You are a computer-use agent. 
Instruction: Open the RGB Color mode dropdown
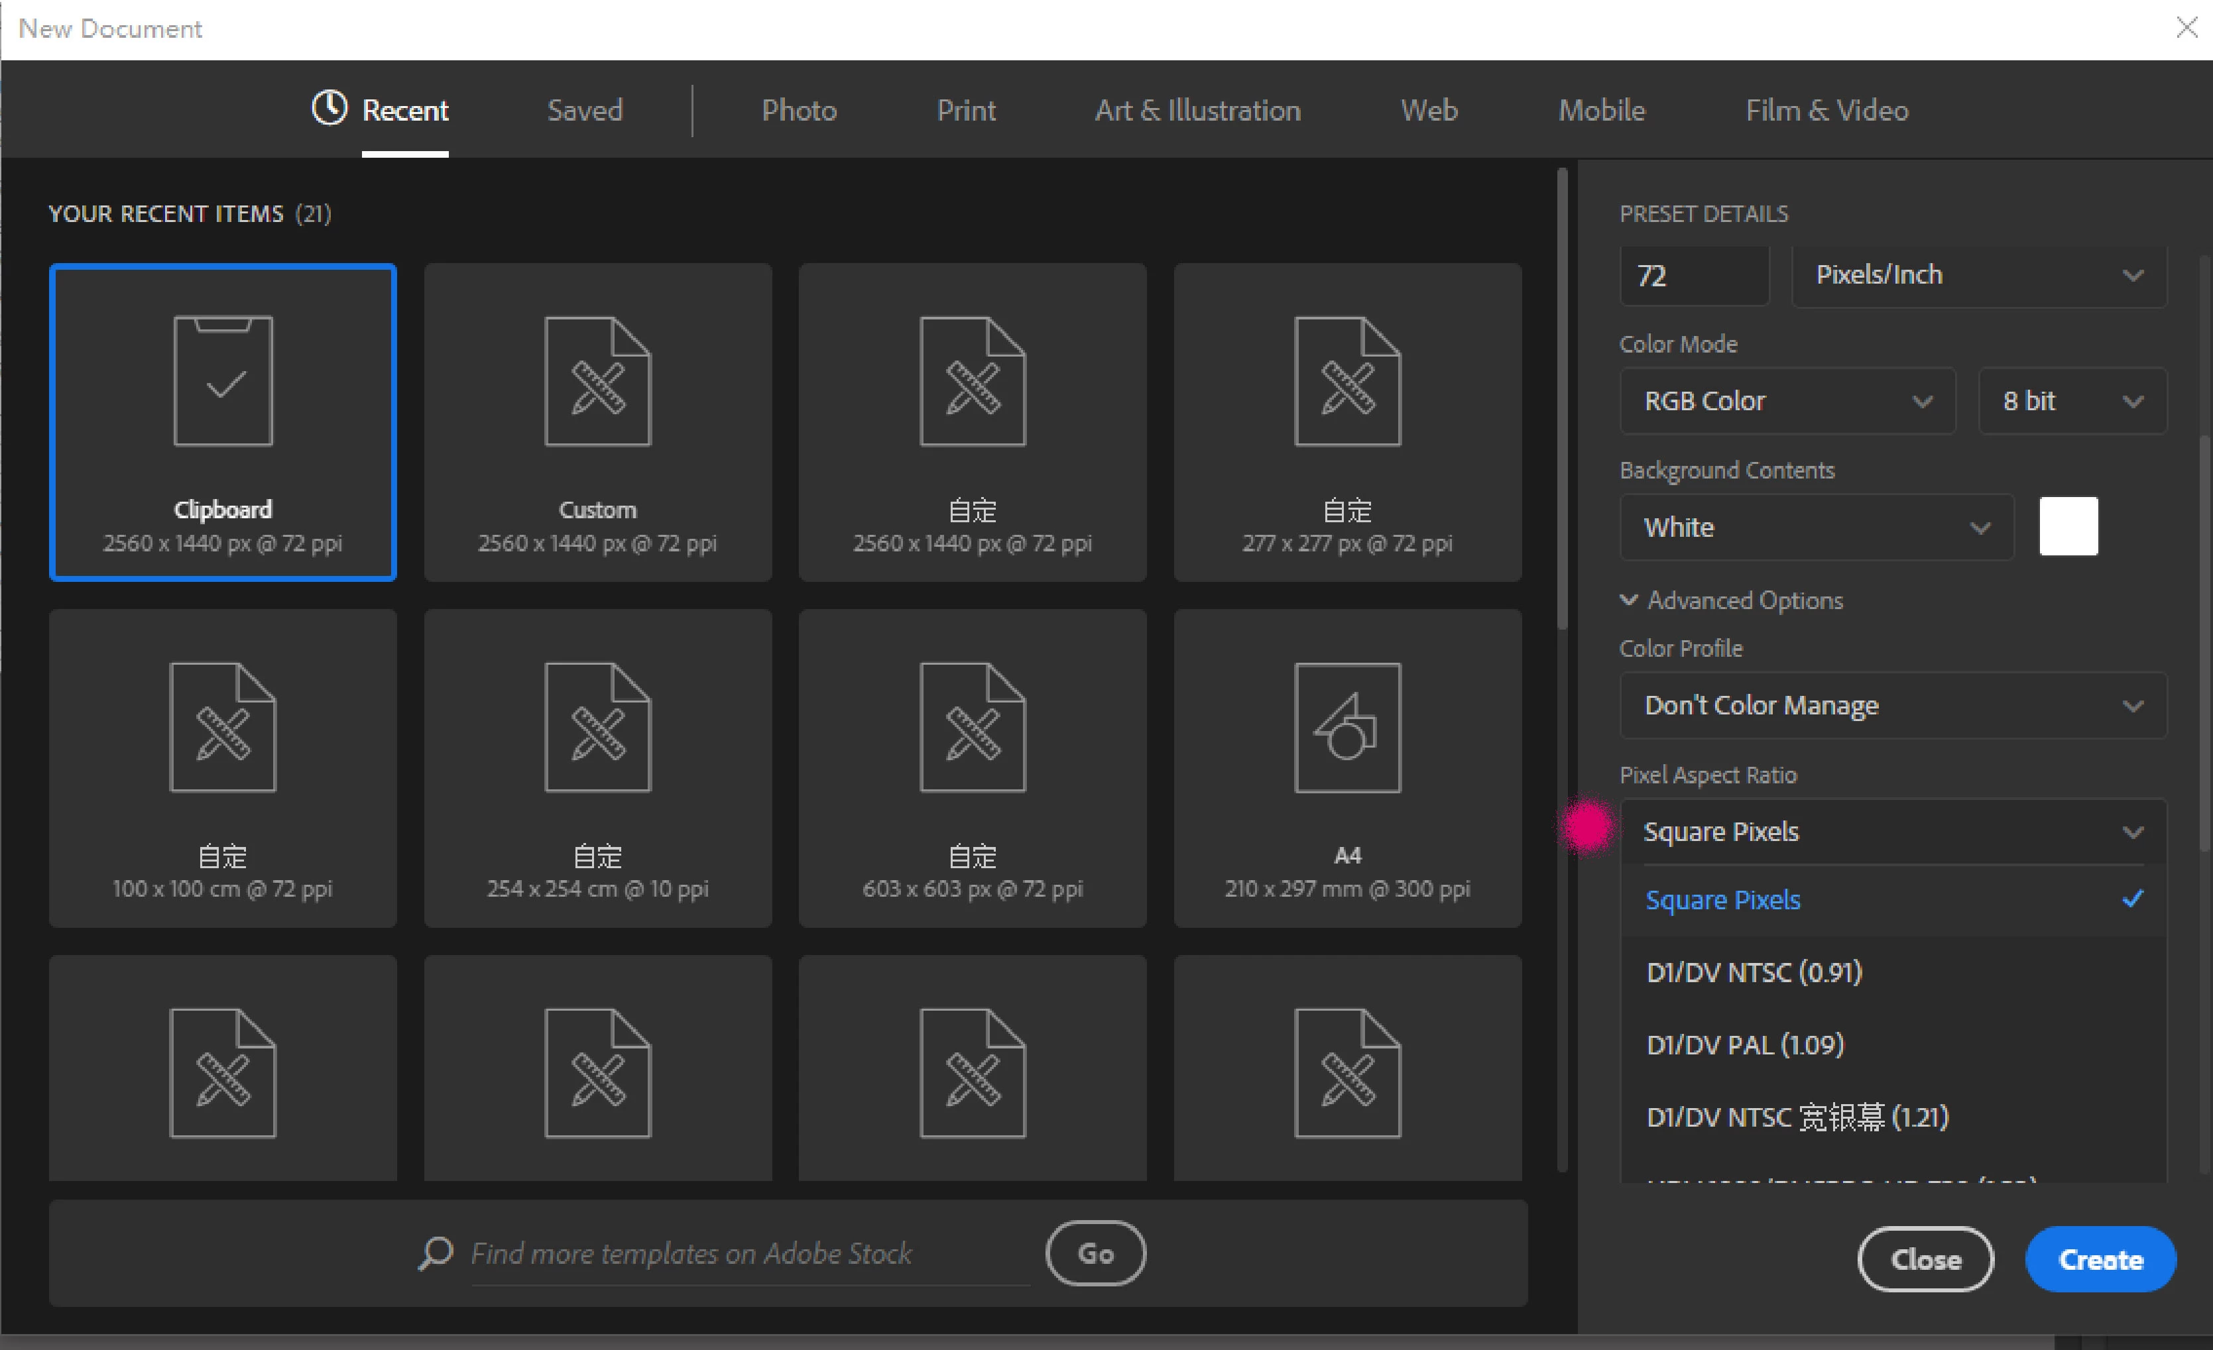(1787, 401)
